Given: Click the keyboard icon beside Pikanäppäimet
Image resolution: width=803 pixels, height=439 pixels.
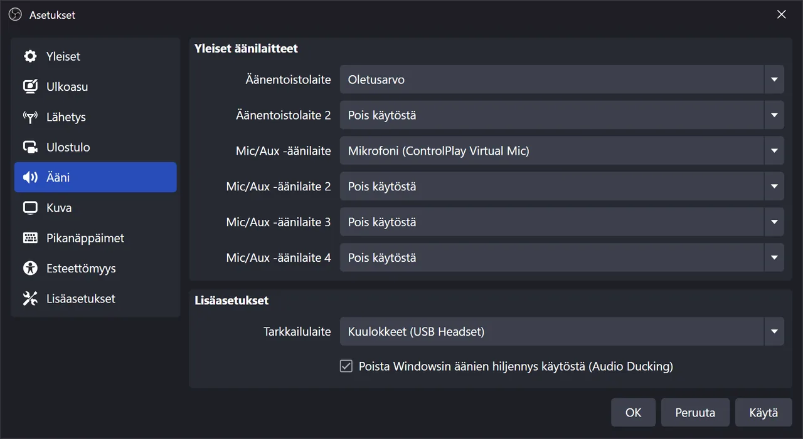Looking at the screenshot, I should coord(30,238).
